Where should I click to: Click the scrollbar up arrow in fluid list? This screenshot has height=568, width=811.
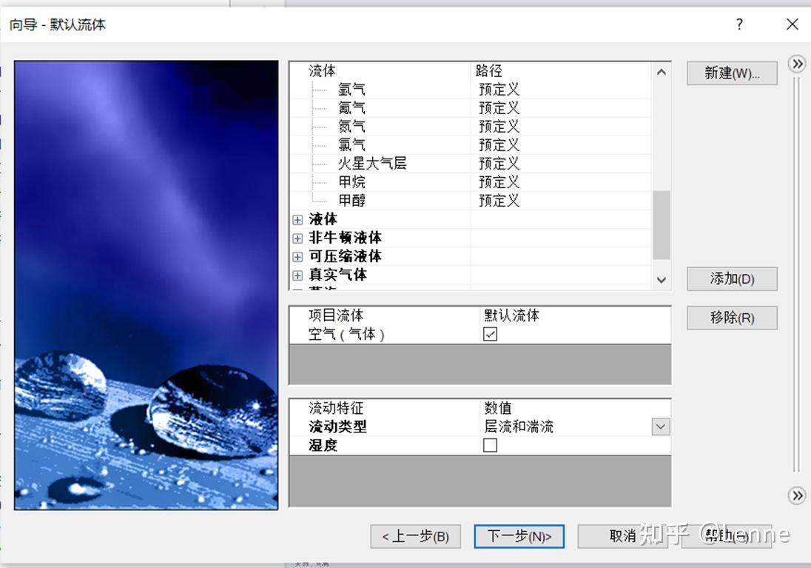(x=661, y=72)
